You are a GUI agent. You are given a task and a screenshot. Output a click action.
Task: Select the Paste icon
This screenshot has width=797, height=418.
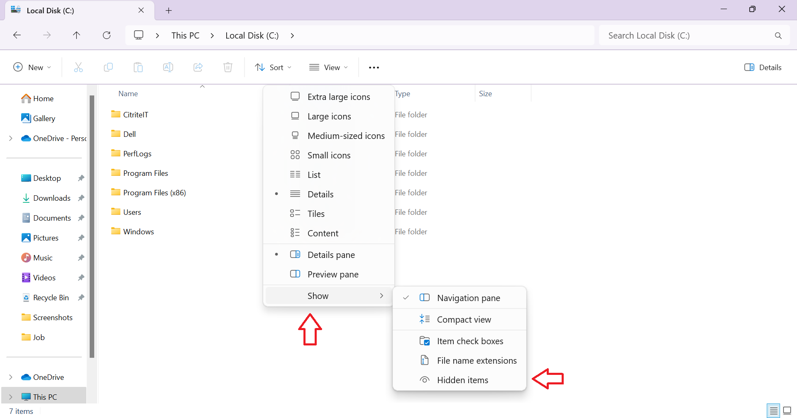(138, 67)
